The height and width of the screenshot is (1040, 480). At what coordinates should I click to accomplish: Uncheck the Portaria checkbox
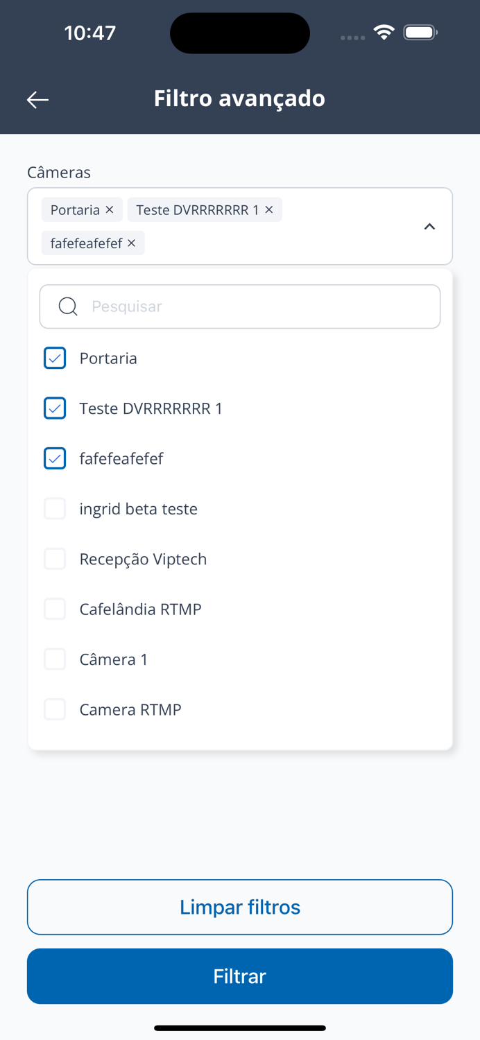coord(55,358)
